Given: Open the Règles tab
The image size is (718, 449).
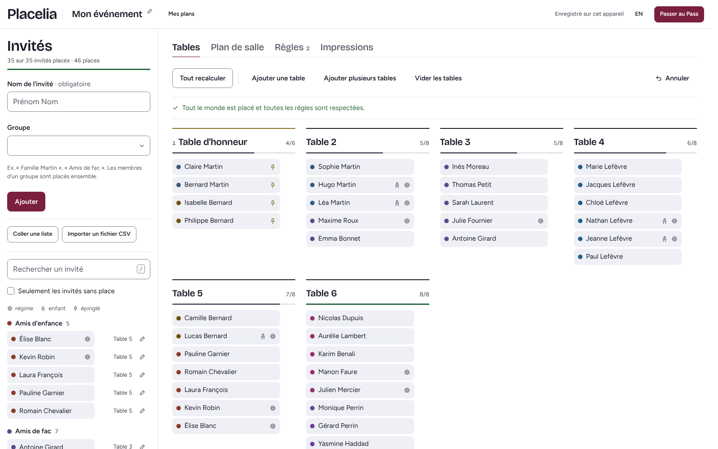Looking at the screenshot, I should pos(292,47).
